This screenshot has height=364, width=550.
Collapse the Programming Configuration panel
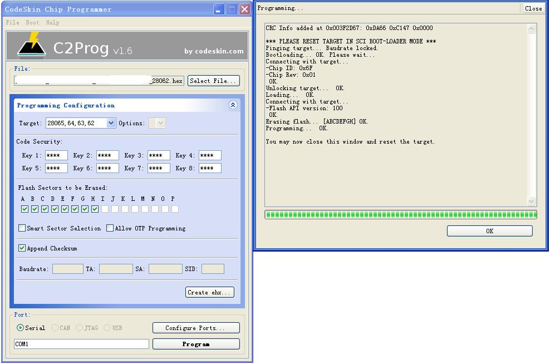(233, 105)
